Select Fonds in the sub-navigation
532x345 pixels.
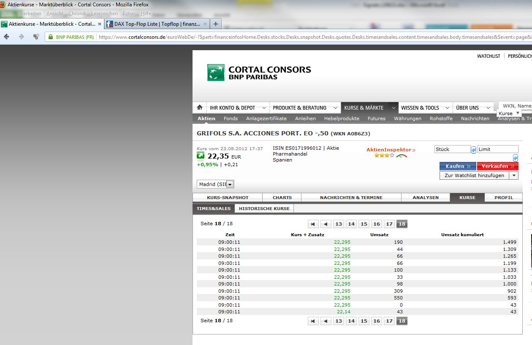[231, 119]
